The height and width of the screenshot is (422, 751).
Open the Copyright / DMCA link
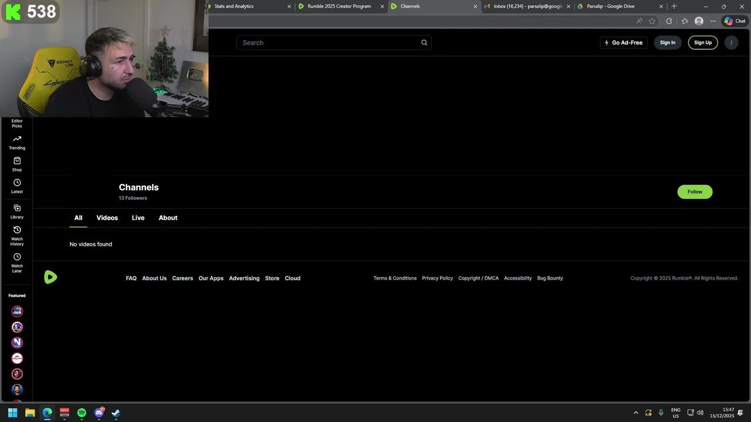coord(479,278)
